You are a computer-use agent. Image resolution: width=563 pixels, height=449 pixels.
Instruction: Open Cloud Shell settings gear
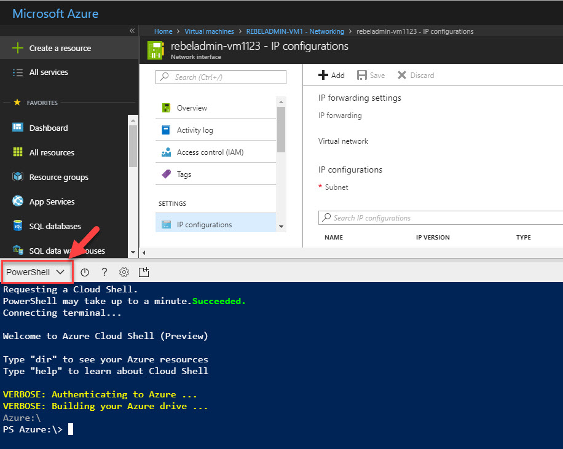coord(124,272)
